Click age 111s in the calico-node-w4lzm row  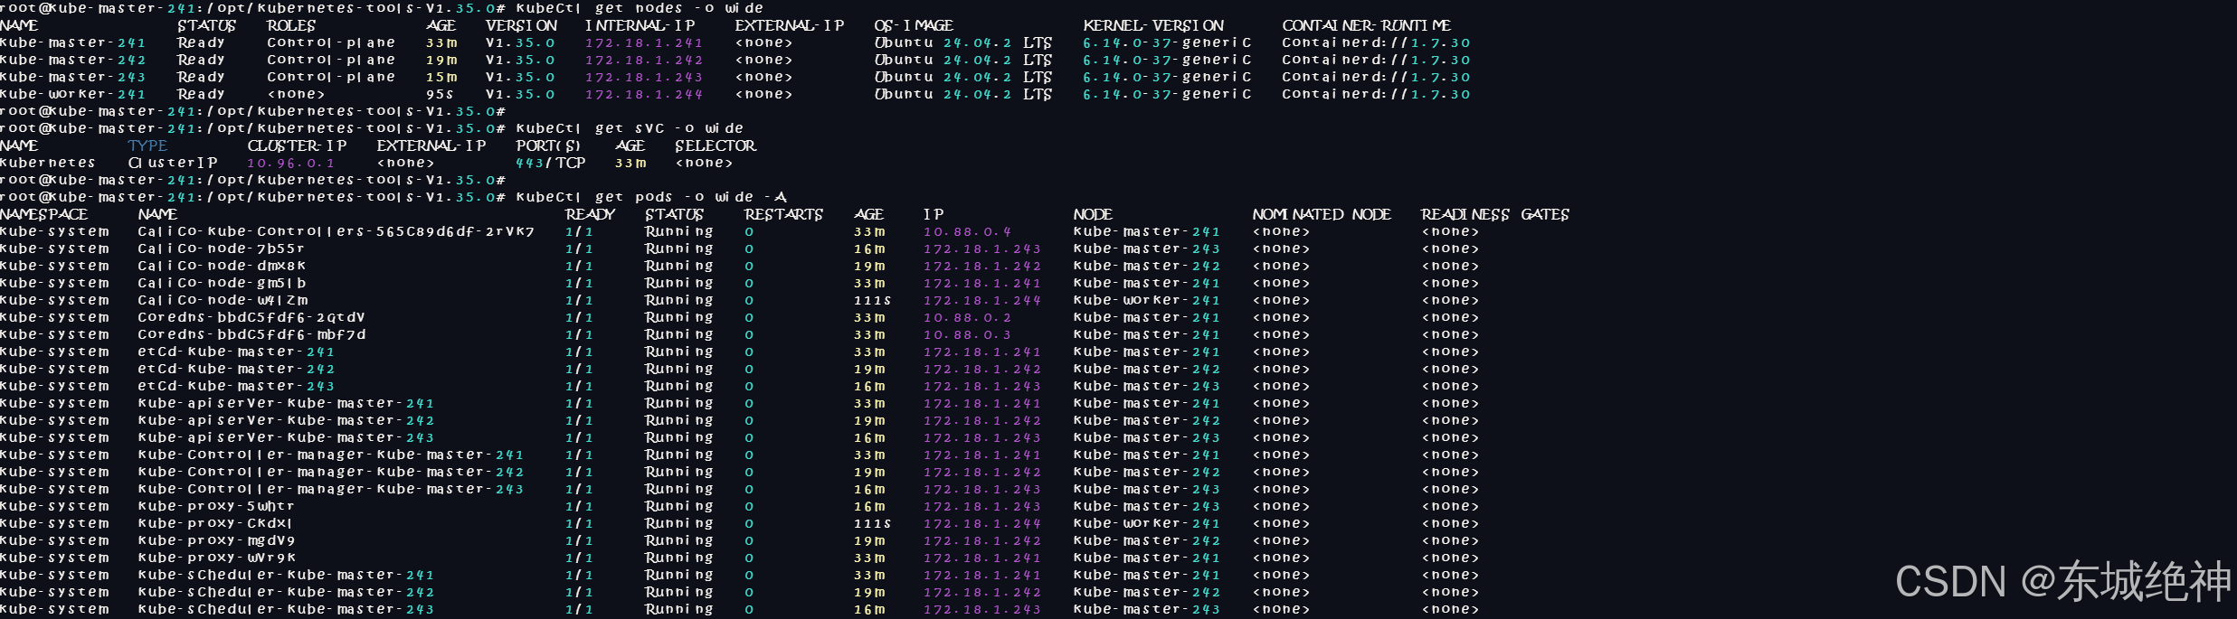click(872, 301)
